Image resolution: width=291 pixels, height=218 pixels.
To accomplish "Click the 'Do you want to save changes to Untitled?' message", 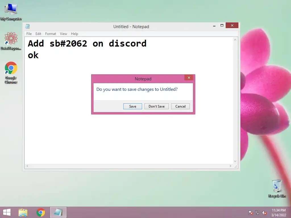I will pyautogui.click(x=137, y=89).
